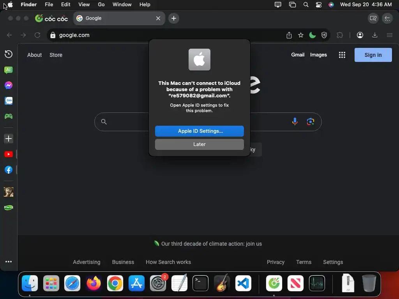Image resolution: width=399 pixels, height=299 pixels.
Task: Launch Visual Studio Code from the Dock
Action: coord(243,283)
